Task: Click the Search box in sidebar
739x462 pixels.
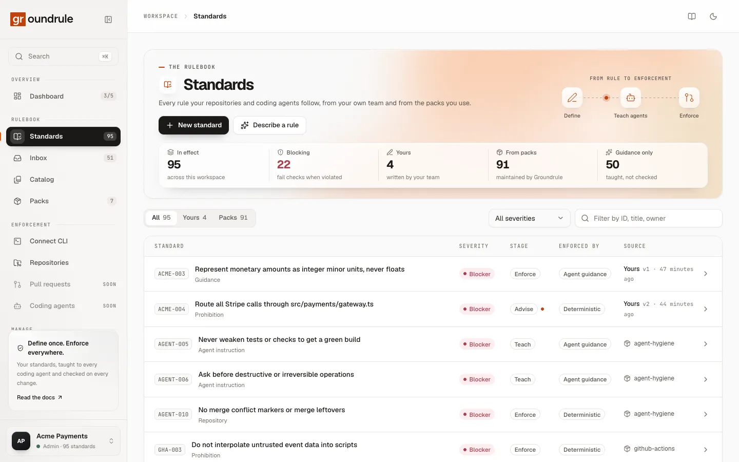Action: 64,56
